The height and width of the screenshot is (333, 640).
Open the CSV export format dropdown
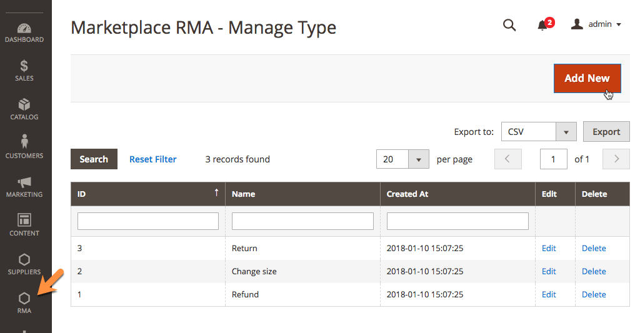tap(566, 132)
